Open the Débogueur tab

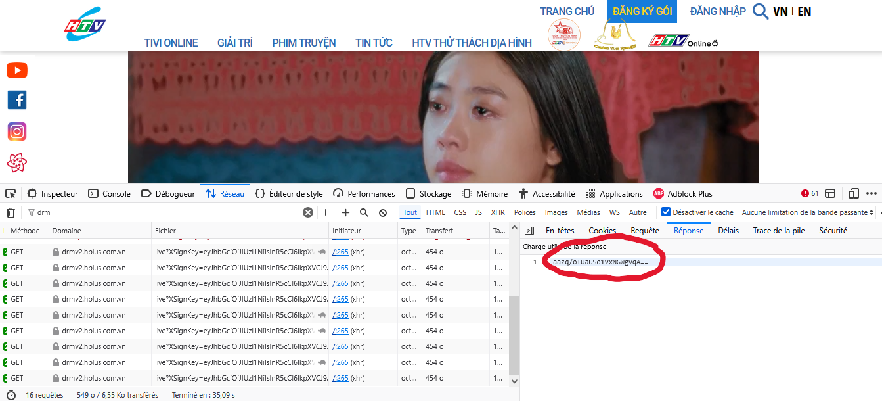(x=168, y=193)
